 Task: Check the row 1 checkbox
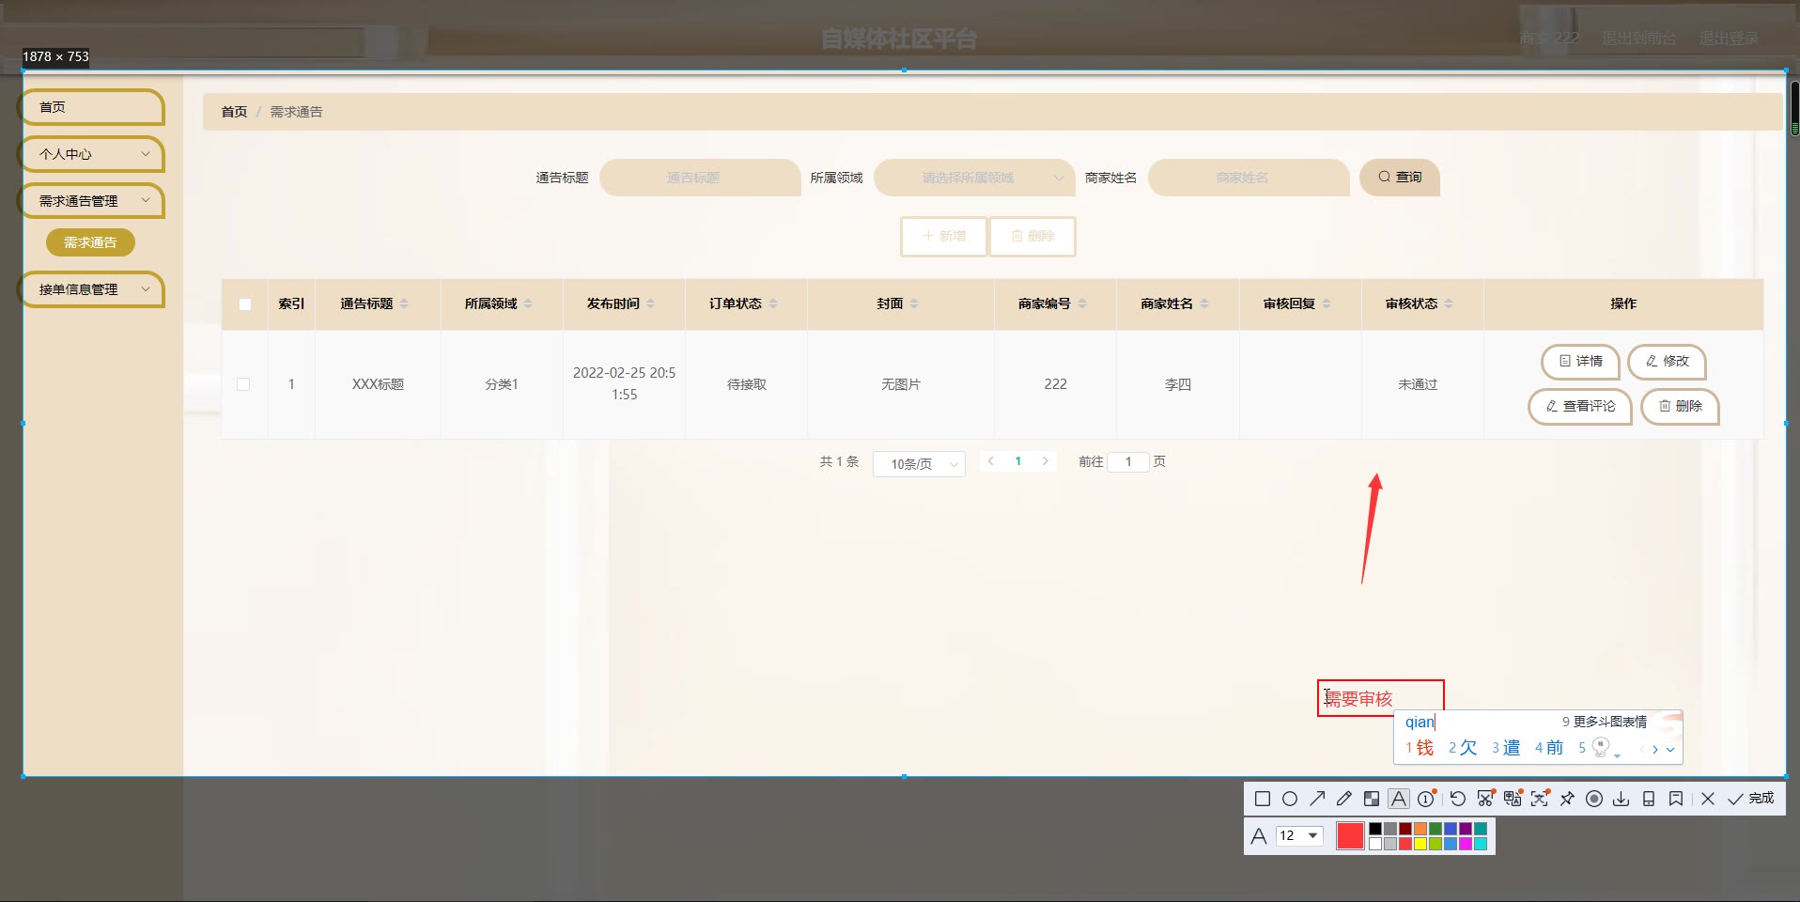pos(243,384)
